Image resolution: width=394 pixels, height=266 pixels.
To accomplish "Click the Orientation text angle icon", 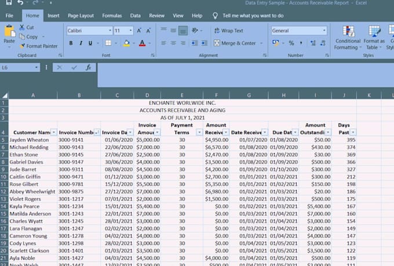I will (195, 30).
